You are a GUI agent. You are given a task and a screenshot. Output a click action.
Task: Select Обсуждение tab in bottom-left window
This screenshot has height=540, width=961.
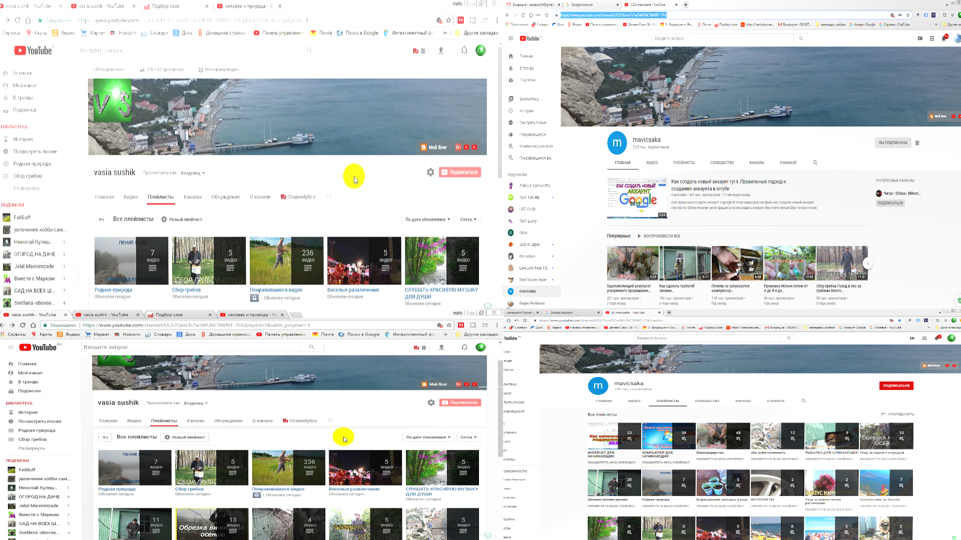click(x=228, y=420)
